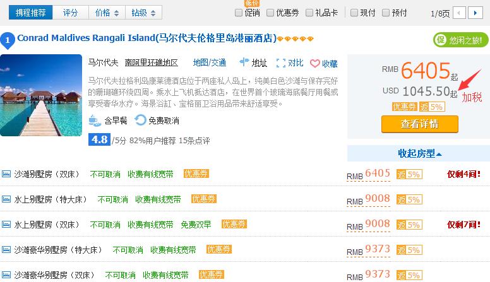Viewport: 490px width, 282px height.
Task: Click RMB 9373 price in 沙滩豪华别墅房（特大床） row
Action: (368, 250)
